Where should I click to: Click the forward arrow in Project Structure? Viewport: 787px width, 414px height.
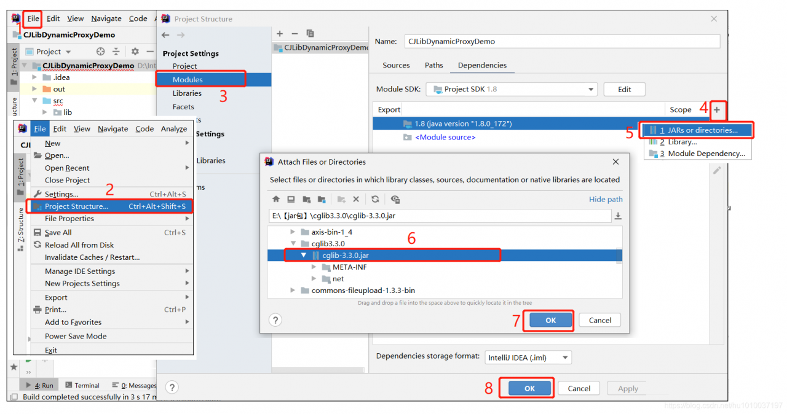181,35
